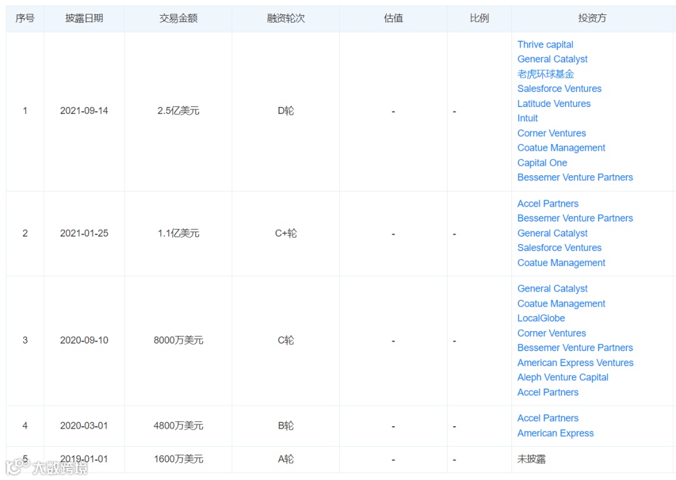Select the C+轮 round cell
676x480 pixels.
coord(286,233)
